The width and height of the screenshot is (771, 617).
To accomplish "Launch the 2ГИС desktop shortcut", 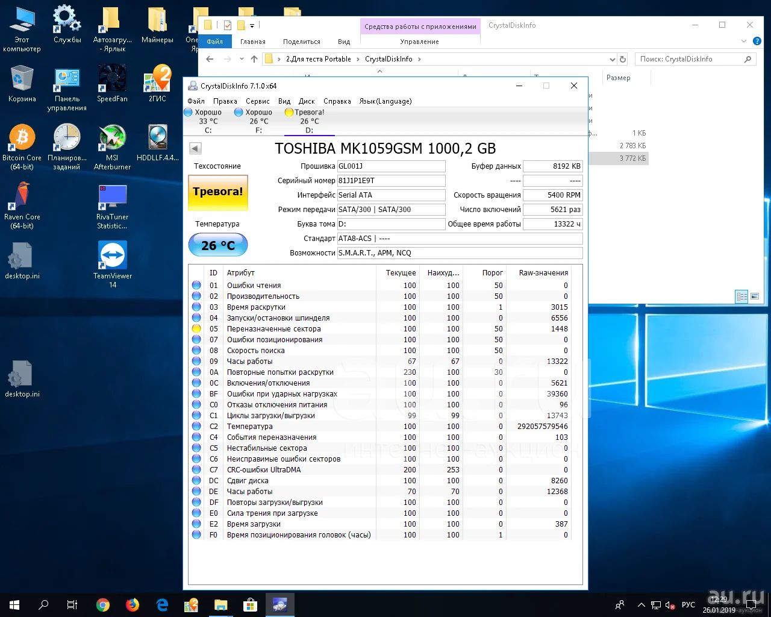I will coord(157,83).
